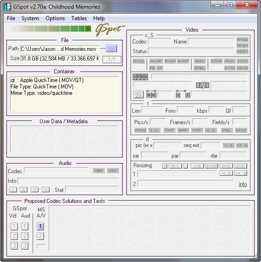
Task: Click the VBR audio indicator
Action: point(113,170)
